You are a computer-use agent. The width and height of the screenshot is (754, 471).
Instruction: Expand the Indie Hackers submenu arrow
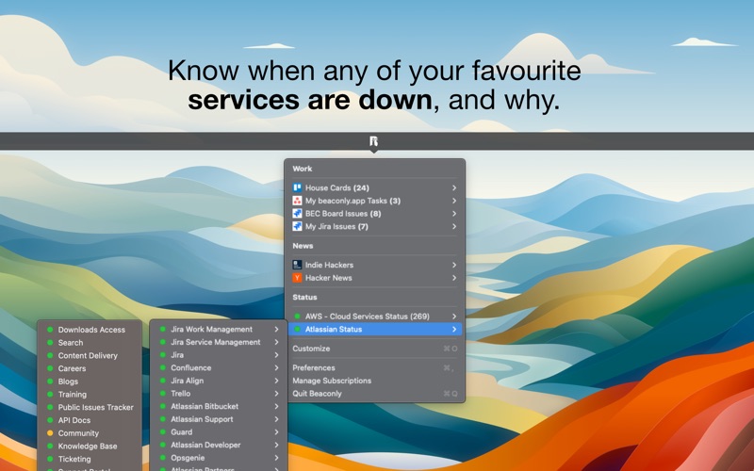(x=454, y=265)
